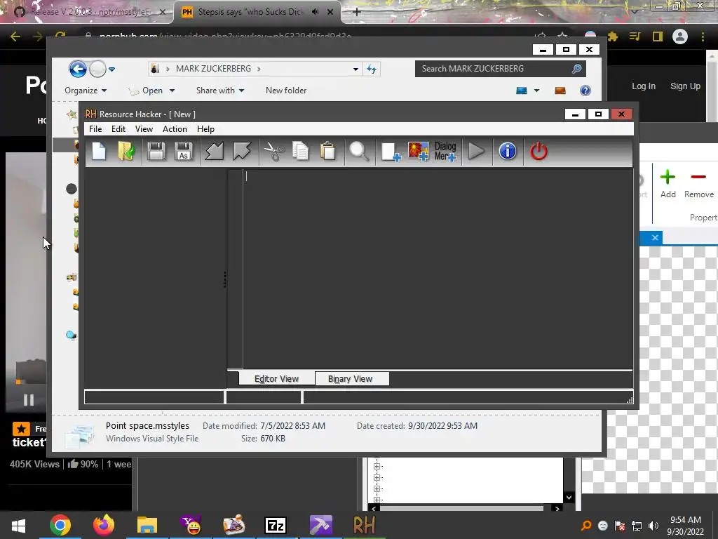Toggle the preview pane icon
Screen dimensions: 718x539
[560, 91]
